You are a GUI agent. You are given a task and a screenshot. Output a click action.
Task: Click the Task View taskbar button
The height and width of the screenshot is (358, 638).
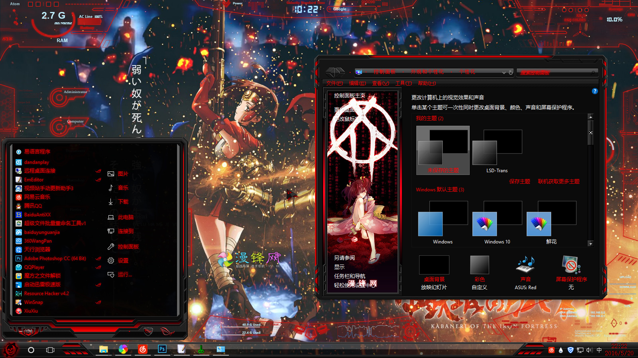(x=50, y=350)
